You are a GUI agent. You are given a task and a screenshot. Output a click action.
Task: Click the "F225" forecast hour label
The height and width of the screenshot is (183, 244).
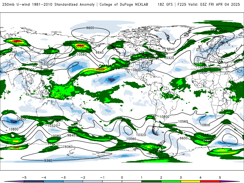pos(182,4)
